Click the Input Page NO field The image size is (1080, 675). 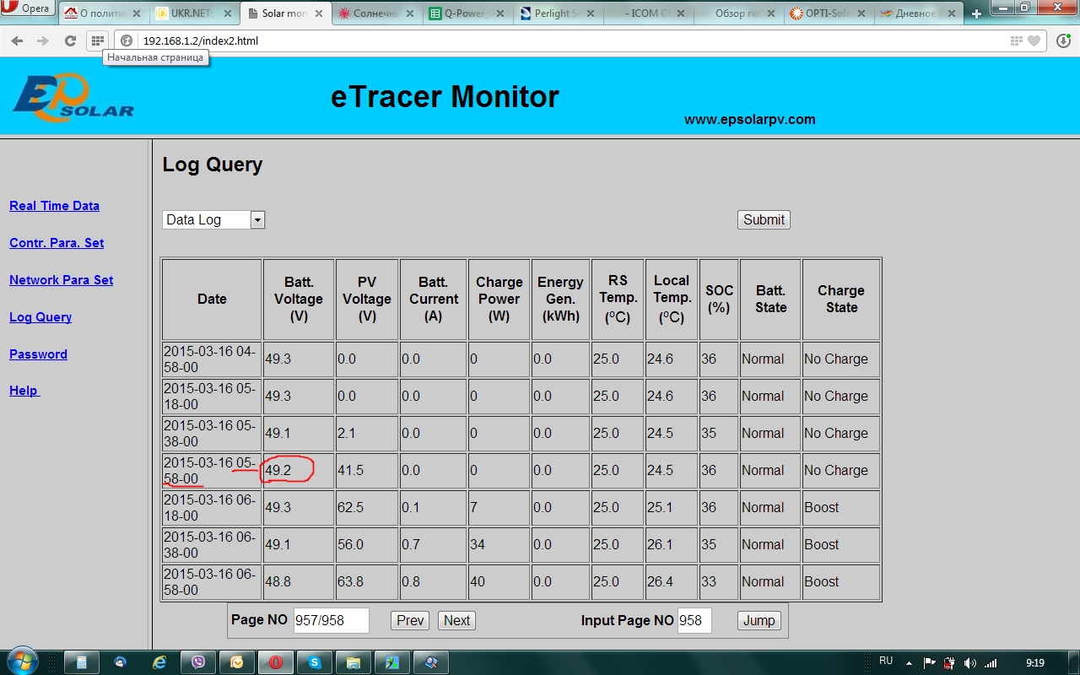coord(695,620)
